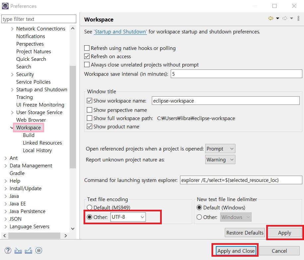304x260 pixels.
Task: Uncheck Show workspace name
Action: coord(90,101)
